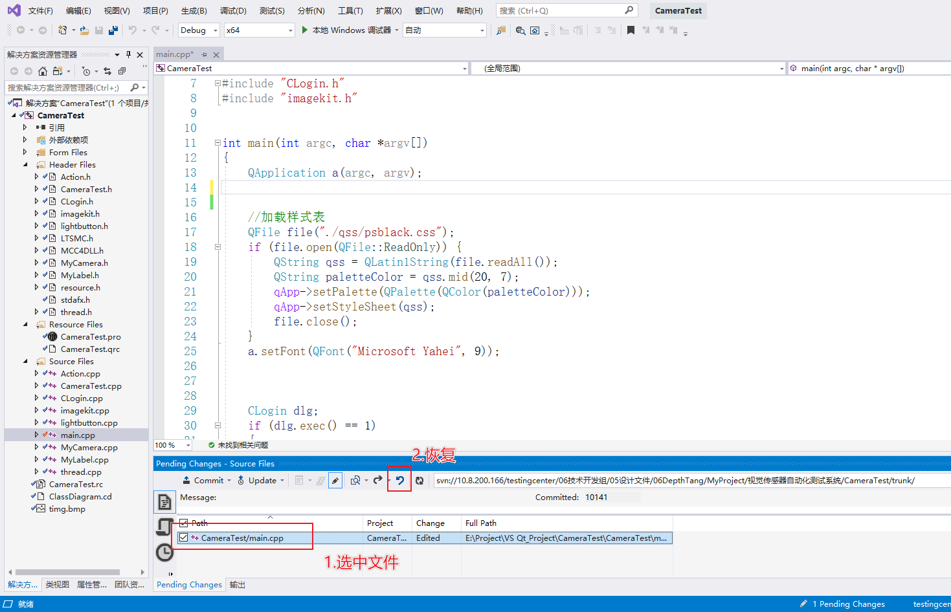Start the 本地 Windows 调试器 with the green arrow
The width and height of the screenshot is (951, 612).
[304, 30]
